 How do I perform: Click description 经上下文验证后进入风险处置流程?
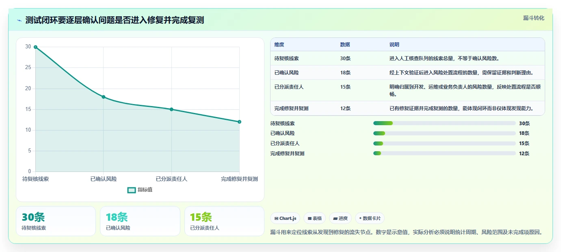(461, 73)
